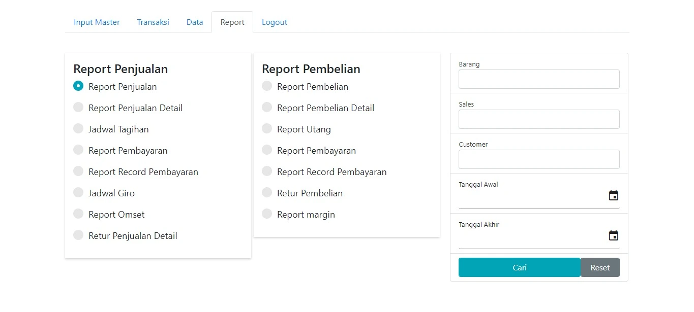The image size is (694, 312).
Task: Choose Report Pembayaran under Report Penjualan
Action: (x=78, y=150)
